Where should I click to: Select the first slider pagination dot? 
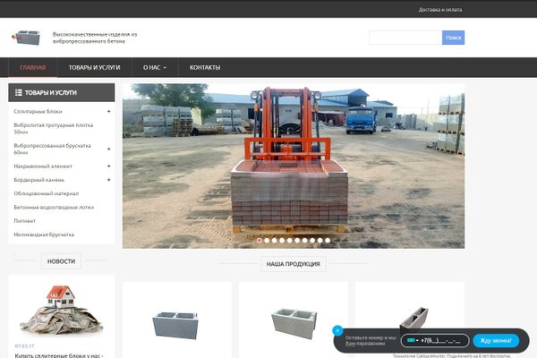point(260,240)
